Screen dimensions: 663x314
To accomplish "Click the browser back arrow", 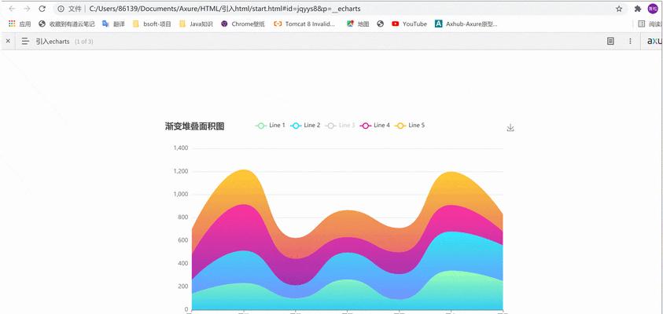I will [x=13, y=9].
